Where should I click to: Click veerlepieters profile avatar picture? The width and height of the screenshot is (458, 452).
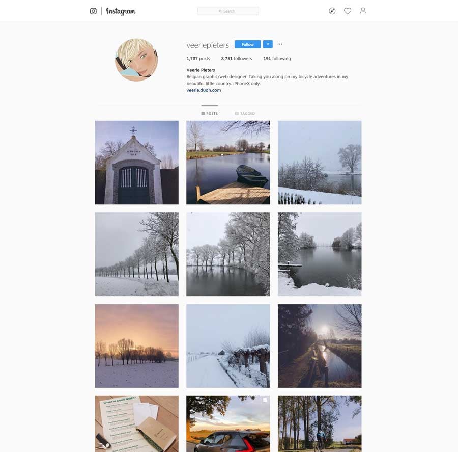click(136, 60)
